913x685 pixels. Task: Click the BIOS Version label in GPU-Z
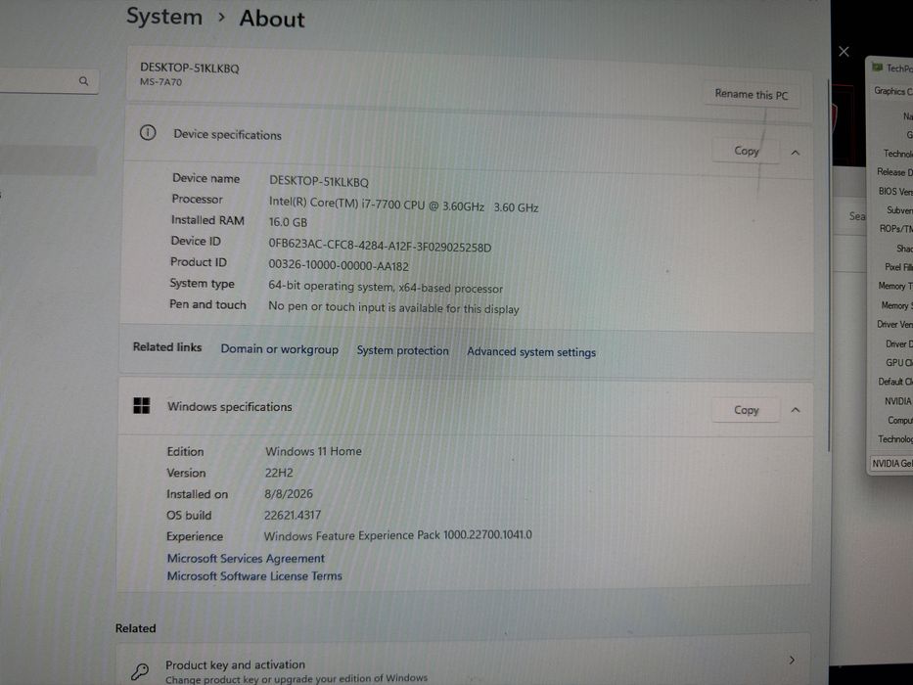(x=895, y=191)
